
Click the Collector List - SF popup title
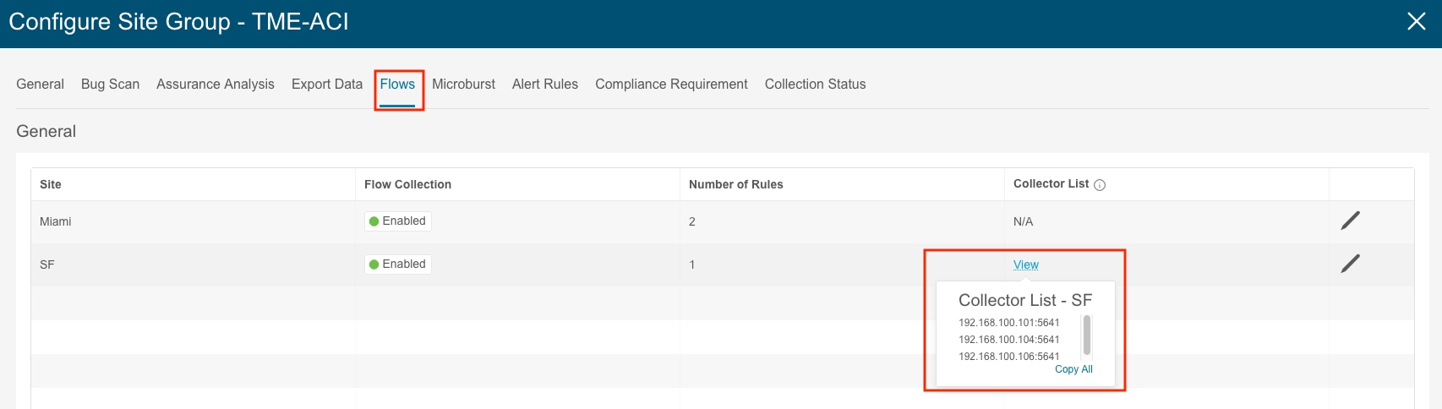click(x=1025, y=300)
